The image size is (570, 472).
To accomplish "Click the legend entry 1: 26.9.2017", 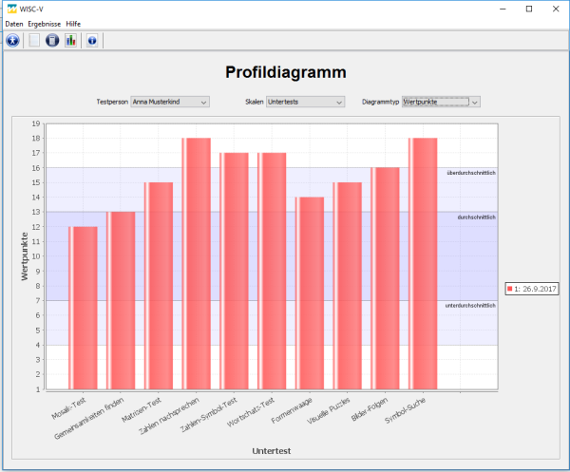I will click(535, 288).
